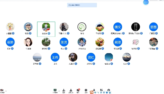Screen dimensions: 164x94
Task: Open the Sogou toolbox grid icon
Action: pyautogui.click(x=110, y=92)
